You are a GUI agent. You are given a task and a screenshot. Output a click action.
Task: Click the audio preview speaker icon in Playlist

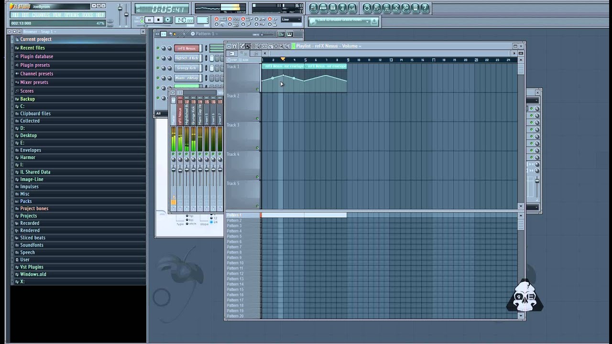[x=287, y=46]
